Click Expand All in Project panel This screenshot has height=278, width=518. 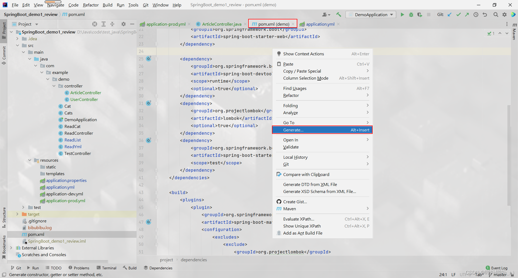click(x=104, y=24)
